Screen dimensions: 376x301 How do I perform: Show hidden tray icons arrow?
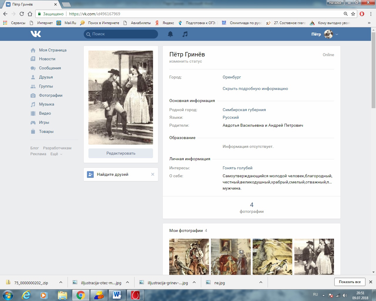pyautogui.click(x=323, y=295)
